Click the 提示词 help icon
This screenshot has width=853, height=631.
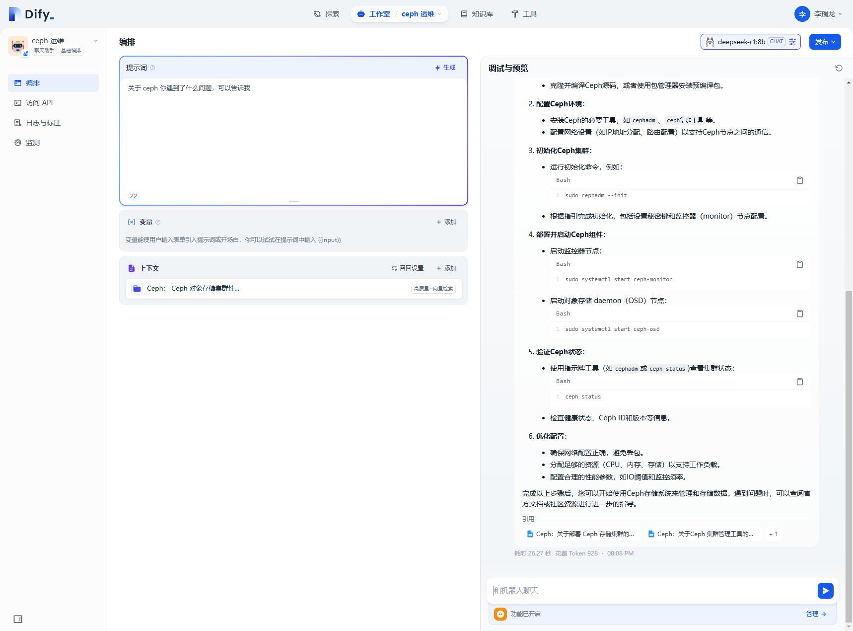152,68
